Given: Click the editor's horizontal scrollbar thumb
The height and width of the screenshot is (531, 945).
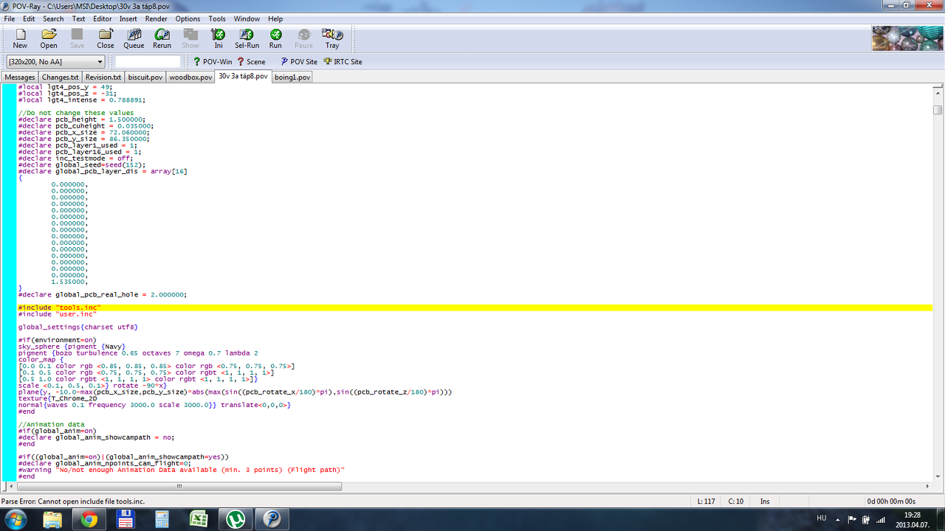Looking at the screenshot, I should (179, 487).
